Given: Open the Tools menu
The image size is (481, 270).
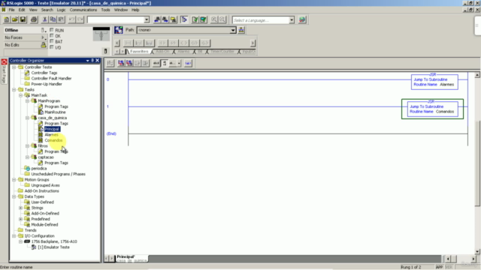Looking at the screenshot, I should [105, 10].
